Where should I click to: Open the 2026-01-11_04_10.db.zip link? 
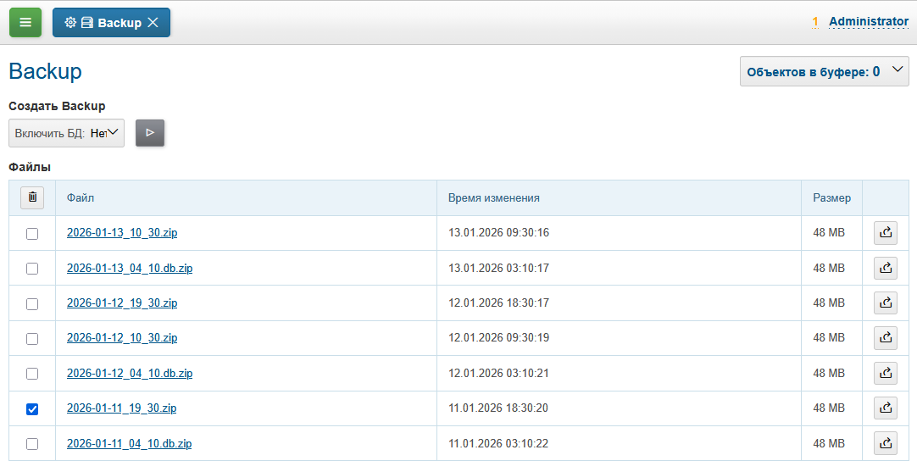point(129,443)
